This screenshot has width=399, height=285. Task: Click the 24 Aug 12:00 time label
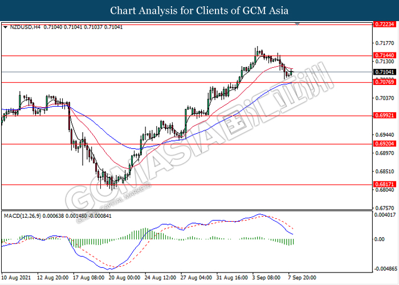coord(160,278)
